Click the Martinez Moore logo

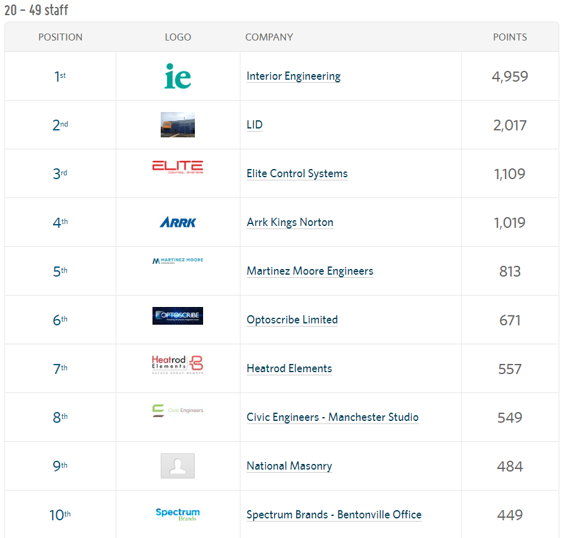(178, 261)
